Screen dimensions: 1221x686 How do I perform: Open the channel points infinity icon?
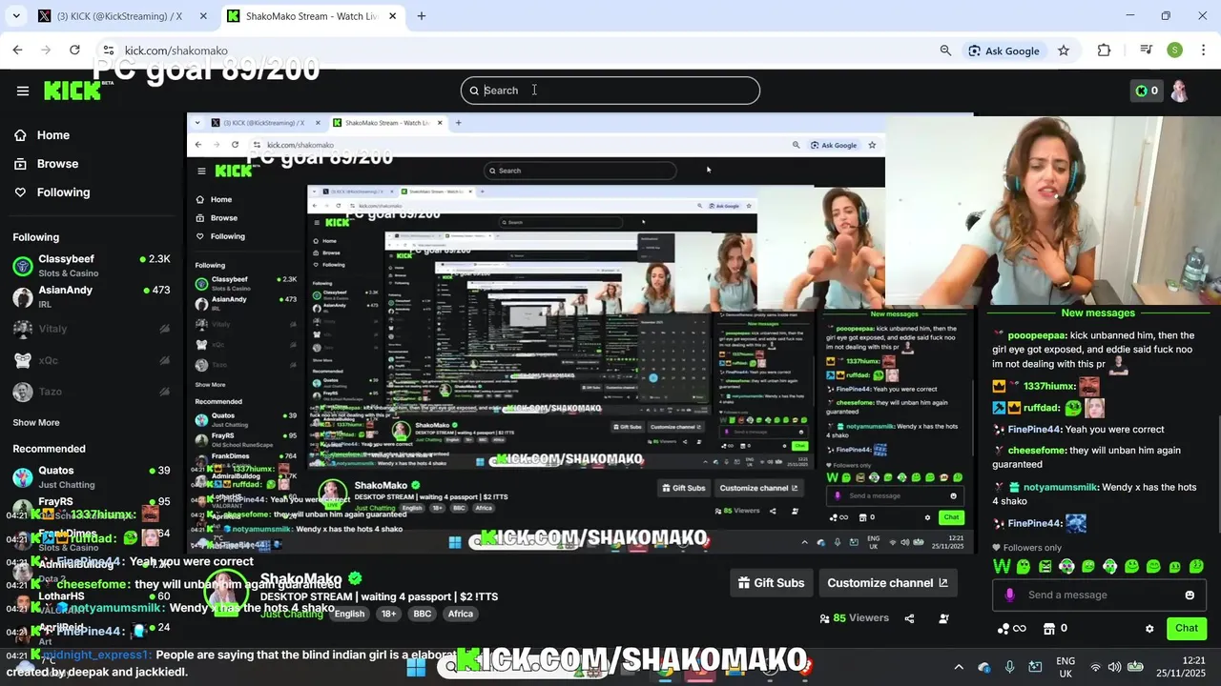(1011, 628)
